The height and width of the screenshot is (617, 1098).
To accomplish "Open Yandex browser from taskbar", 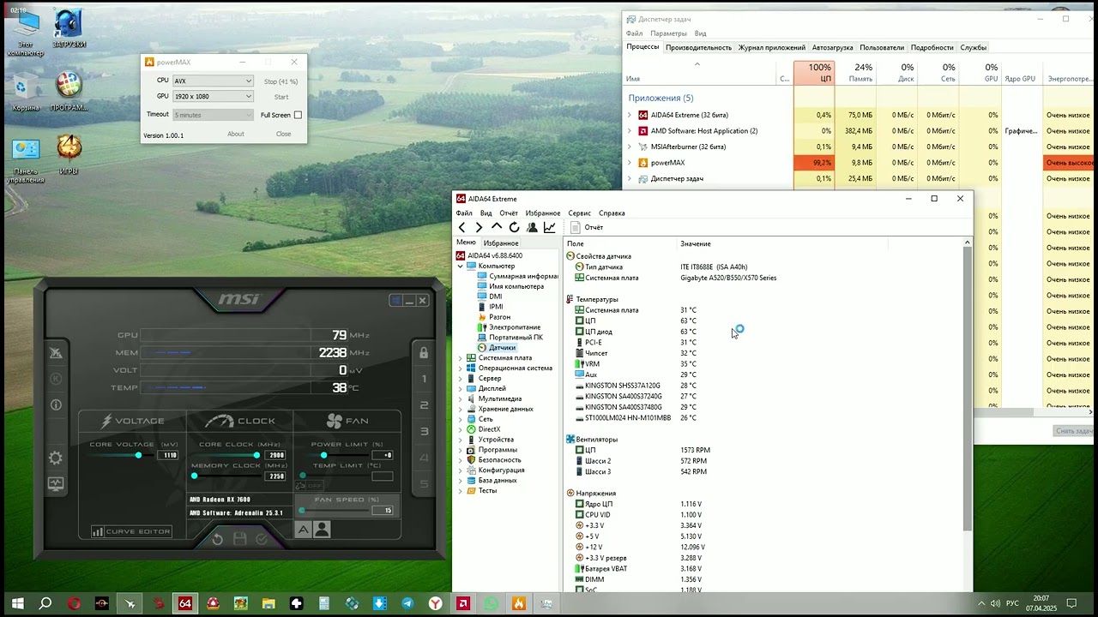I will (x=436, y=603).
